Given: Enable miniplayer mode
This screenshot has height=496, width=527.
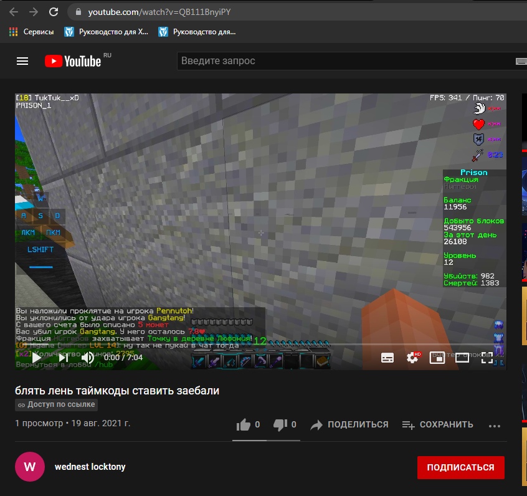Looking at the screenshot, I should 437,358.
